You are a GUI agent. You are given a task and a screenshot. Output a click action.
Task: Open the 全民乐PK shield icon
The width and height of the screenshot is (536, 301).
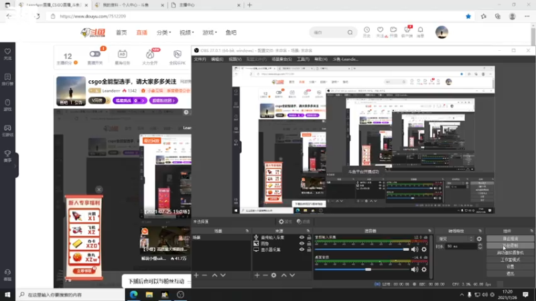click(177, 57)
